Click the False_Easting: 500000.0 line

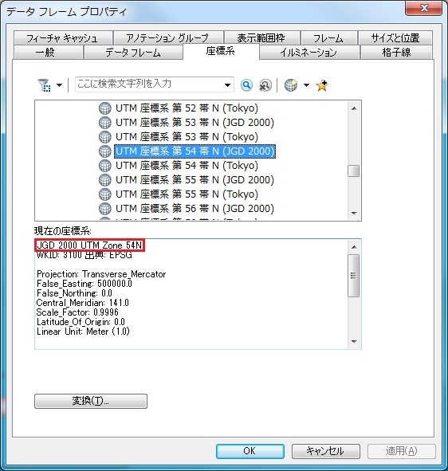pyautogui.click(x=84, y=284)
